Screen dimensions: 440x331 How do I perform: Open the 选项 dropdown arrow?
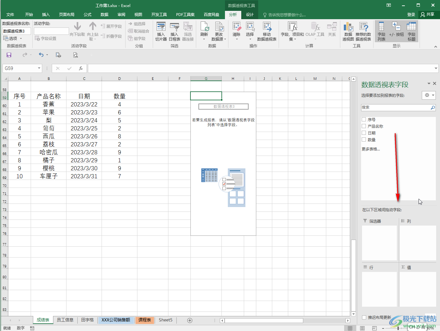pos(21,39)
